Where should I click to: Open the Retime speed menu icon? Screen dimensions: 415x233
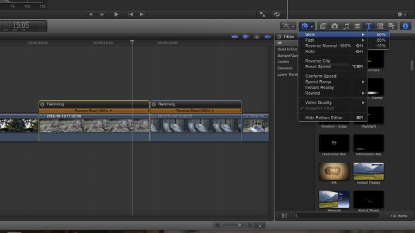click(x=307, y=26)
